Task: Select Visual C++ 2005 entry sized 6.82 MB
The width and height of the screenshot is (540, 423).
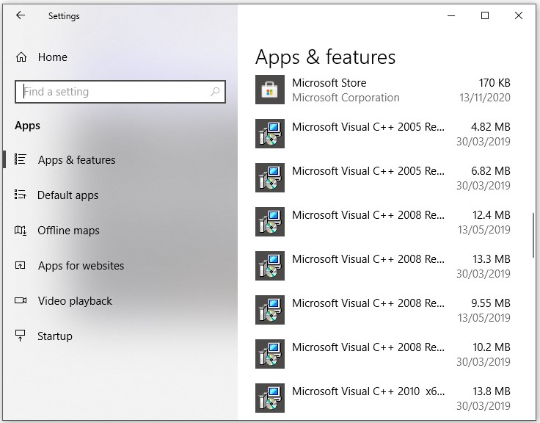Action: [382, 178]
